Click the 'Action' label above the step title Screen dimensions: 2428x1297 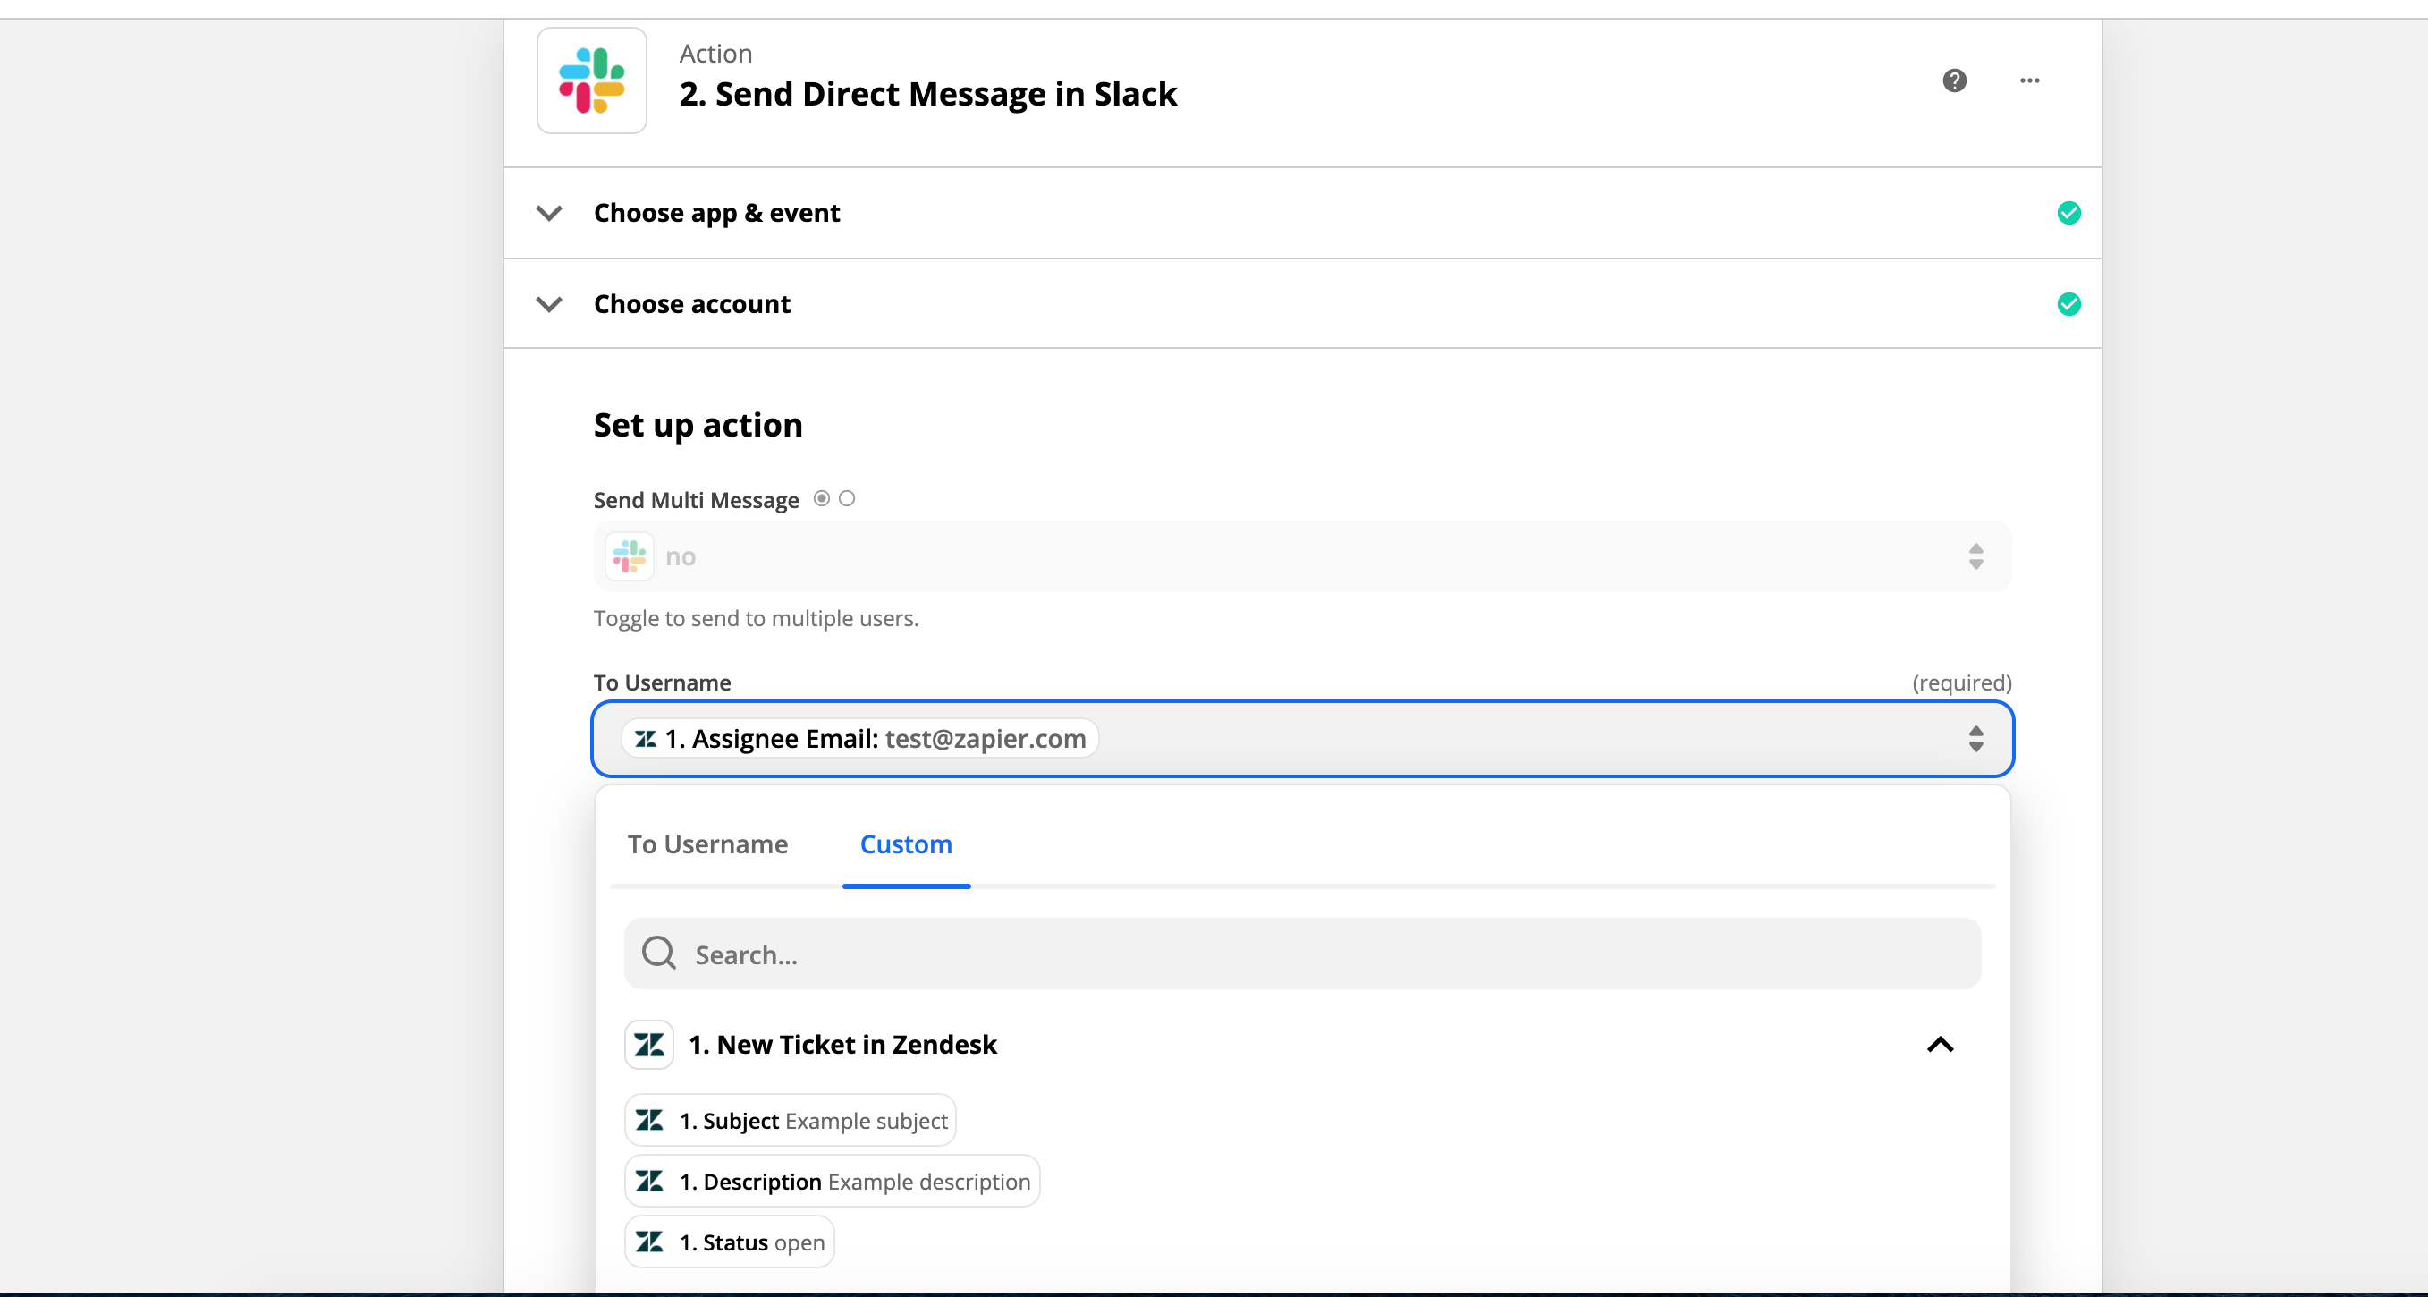715,54
